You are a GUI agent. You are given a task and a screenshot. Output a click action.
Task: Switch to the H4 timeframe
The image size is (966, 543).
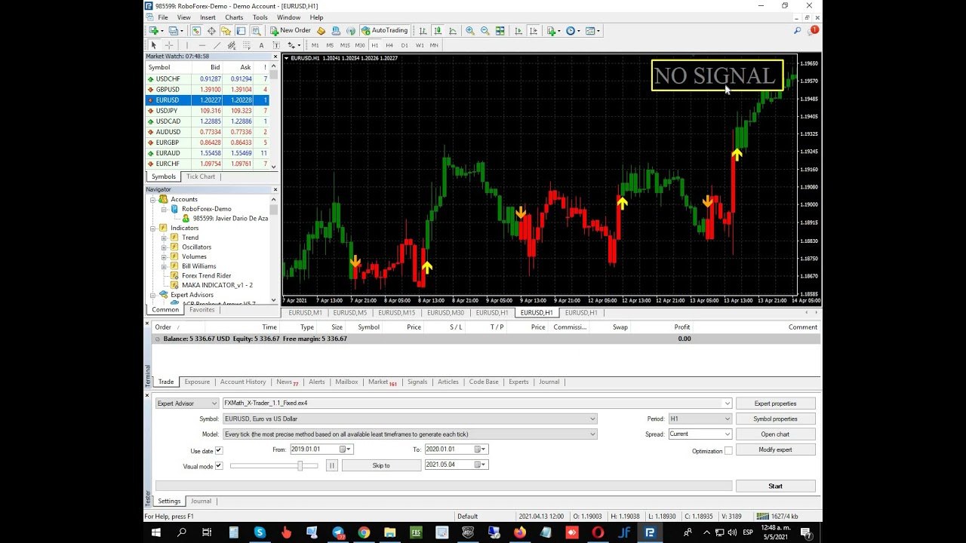(389, 45)
